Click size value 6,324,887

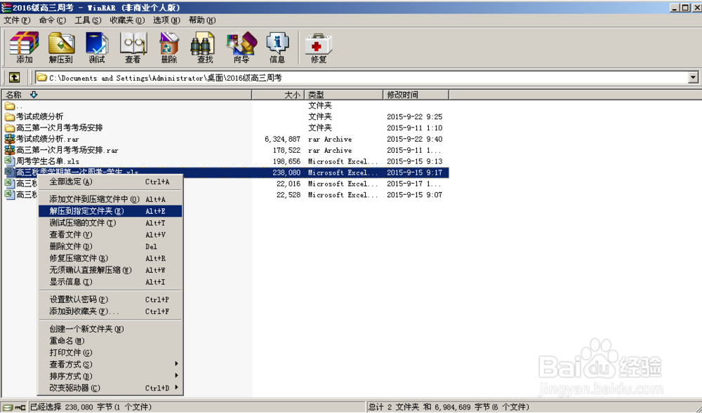[x=282, y=140]
